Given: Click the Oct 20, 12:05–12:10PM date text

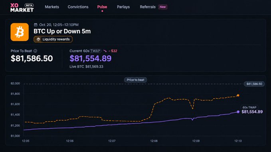Looking at the screenshot, I should point(59,25).
